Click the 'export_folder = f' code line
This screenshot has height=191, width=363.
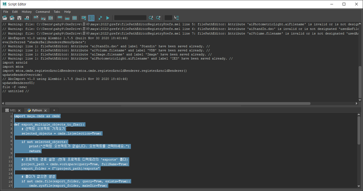pyautogui.click(x=61, y=168)
